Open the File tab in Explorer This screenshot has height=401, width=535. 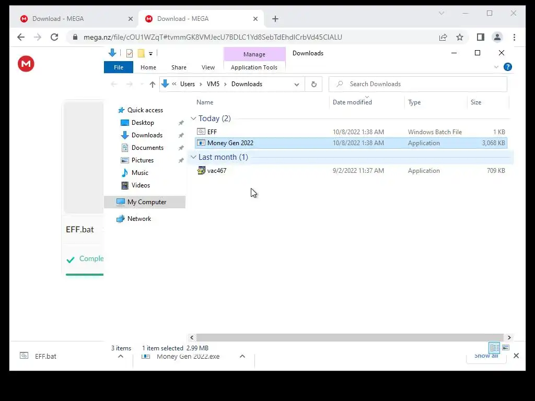pyautogui.click(x=119, y=67)
